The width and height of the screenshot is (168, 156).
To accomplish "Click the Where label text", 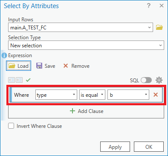I will [x=21, y=95].
